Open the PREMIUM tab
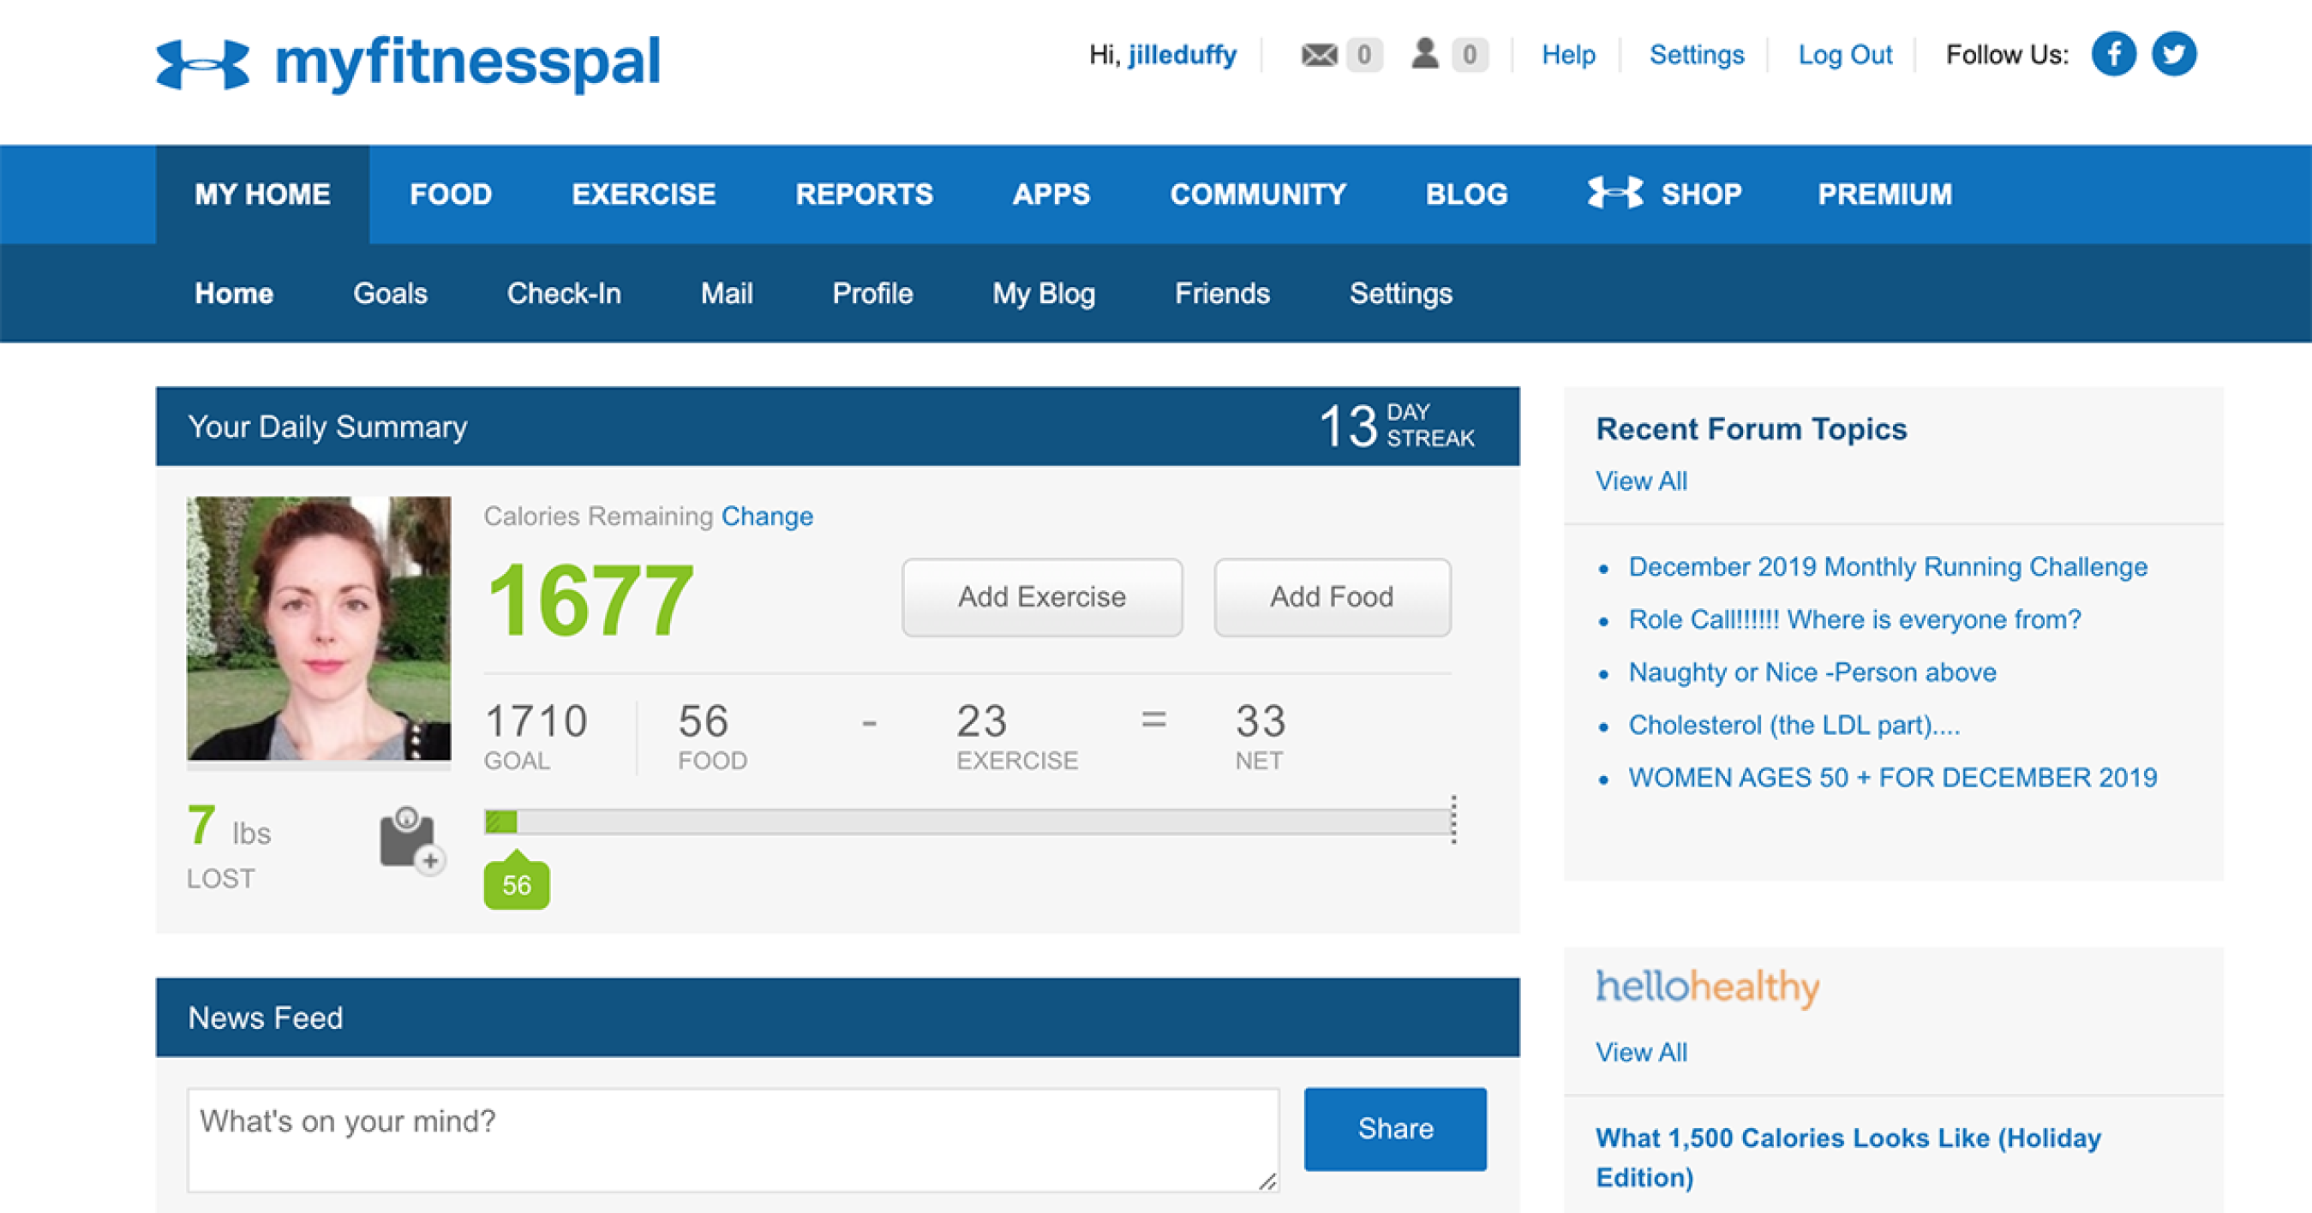2312x1213 pixels. pyautogui.click(x=1884, y=194)
